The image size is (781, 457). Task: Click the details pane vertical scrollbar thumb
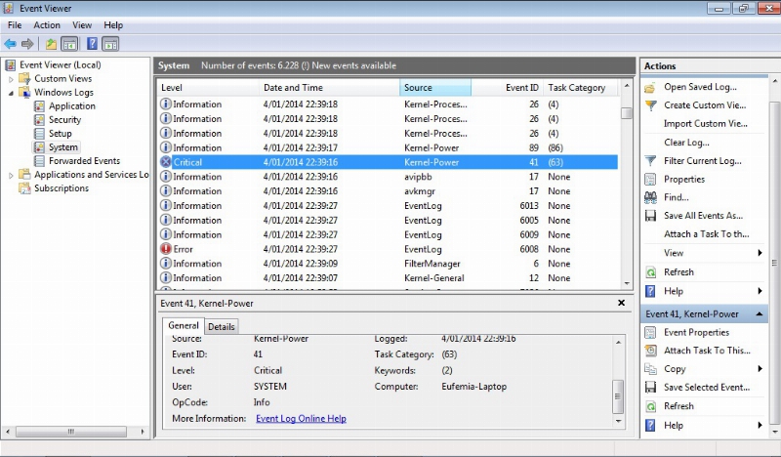coord(618,396)
